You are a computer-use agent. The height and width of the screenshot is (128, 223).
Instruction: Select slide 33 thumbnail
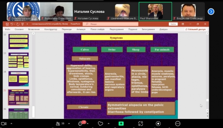pyautogui.click(x=18, y=60)
